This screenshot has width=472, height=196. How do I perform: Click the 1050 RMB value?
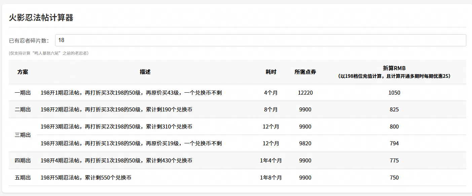394,93
